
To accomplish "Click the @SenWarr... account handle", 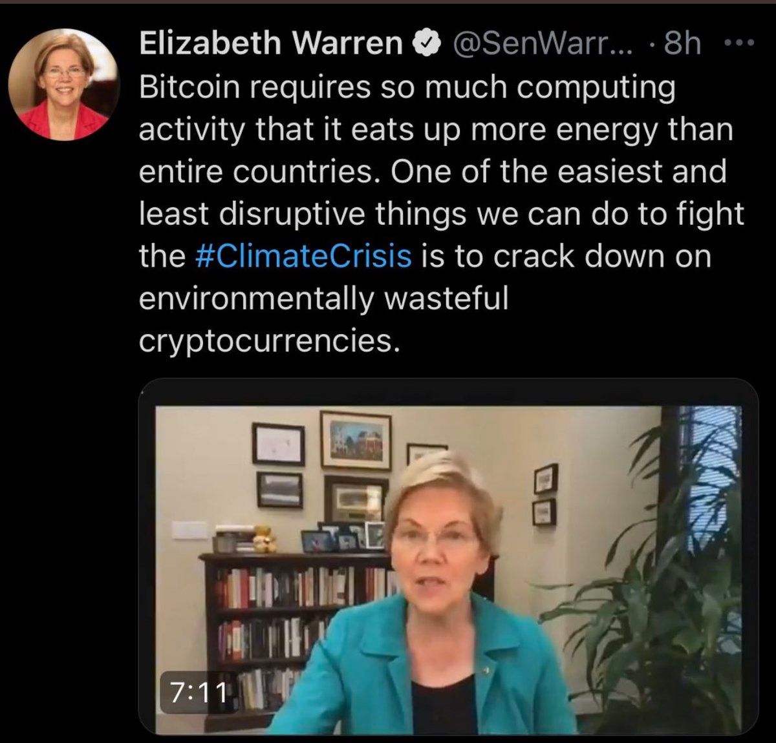I will pos(543,44).
